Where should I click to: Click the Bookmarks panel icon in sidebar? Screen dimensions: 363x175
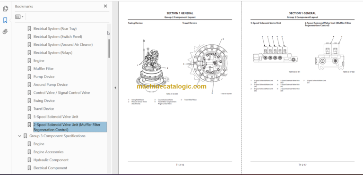click(5, 20)
